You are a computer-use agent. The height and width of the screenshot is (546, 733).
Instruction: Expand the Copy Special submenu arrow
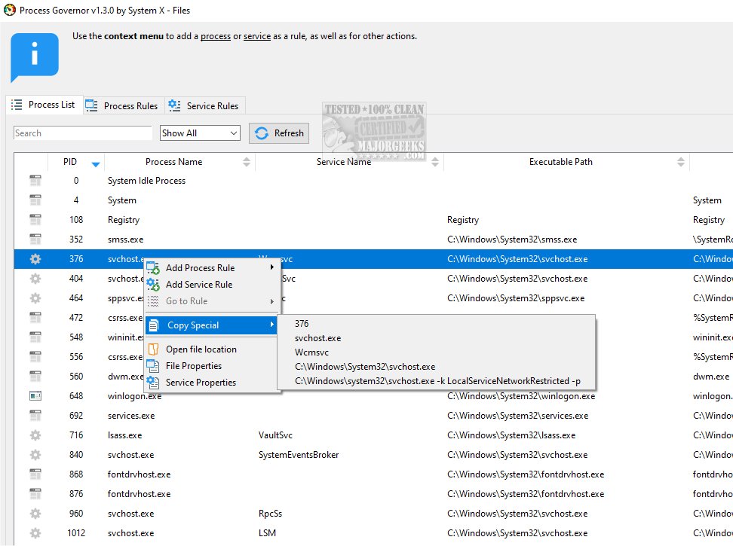[271, 325]
